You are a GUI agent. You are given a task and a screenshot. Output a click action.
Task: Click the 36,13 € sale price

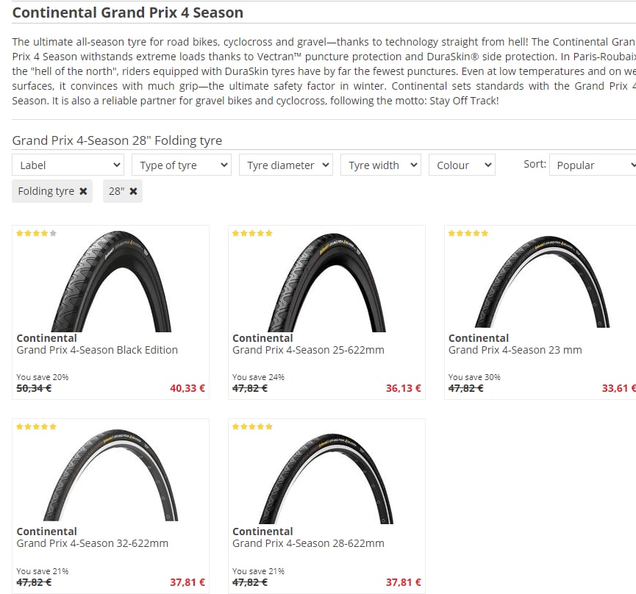pos(403,388)
